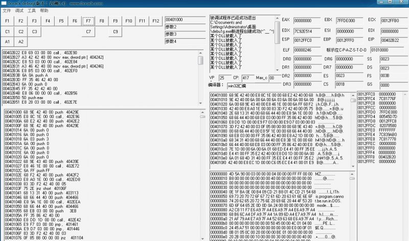Screen dimensions: 409x241
Task: Click the F2 button
Action: (x=21, y=21)
